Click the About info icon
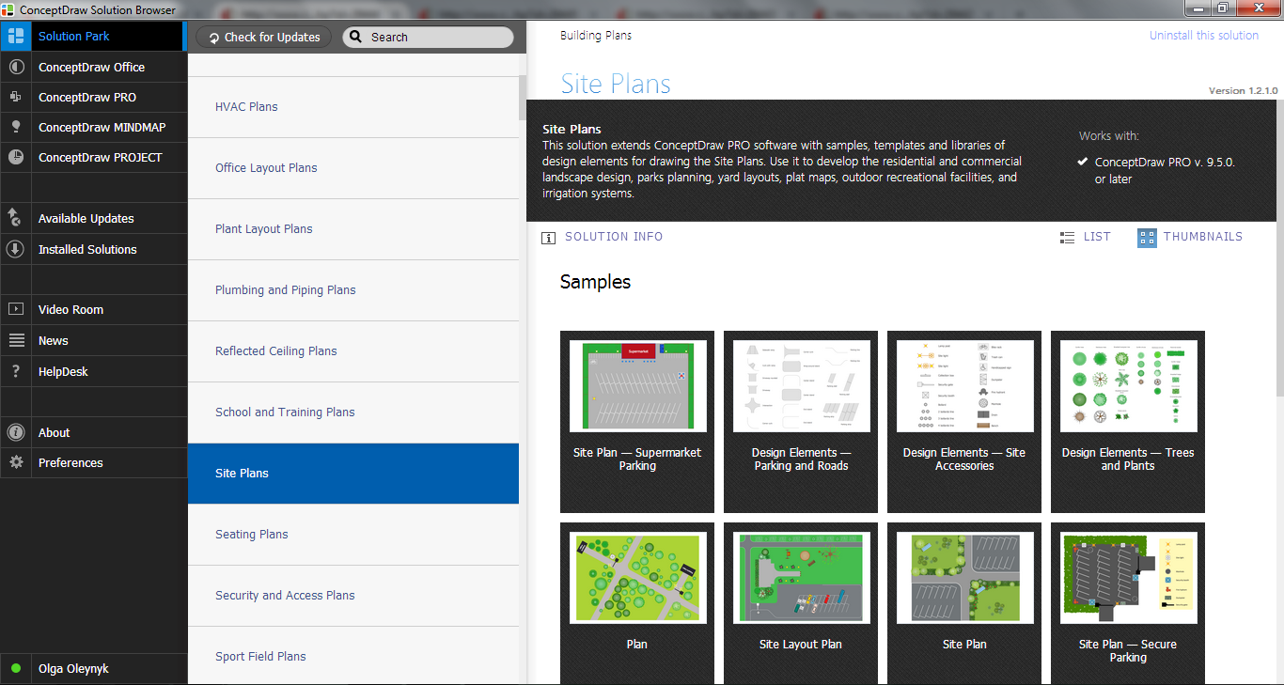 tap(15, 432)
